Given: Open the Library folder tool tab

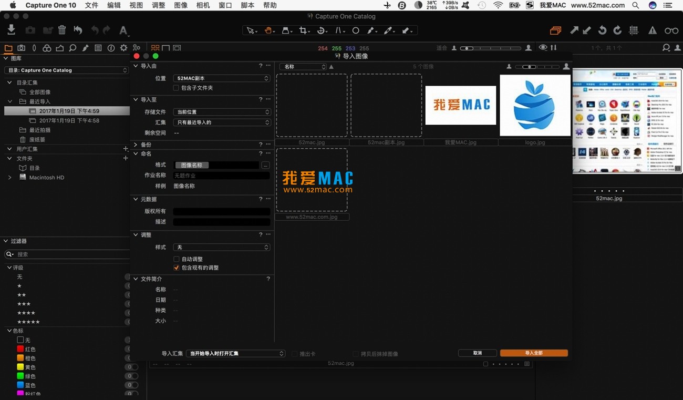Looking at the screenshot, I should point(8,48).
